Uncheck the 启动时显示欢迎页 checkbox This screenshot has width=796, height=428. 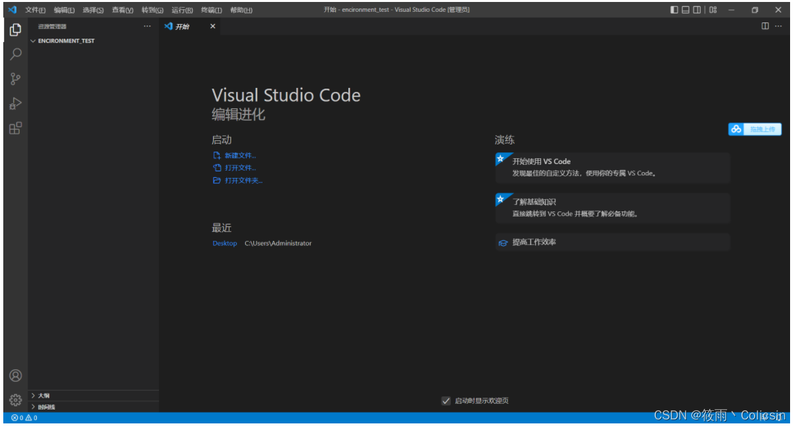click(x=446, y=400)
